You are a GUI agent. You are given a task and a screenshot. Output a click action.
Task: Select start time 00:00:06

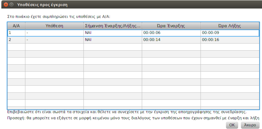pos(171,33)
